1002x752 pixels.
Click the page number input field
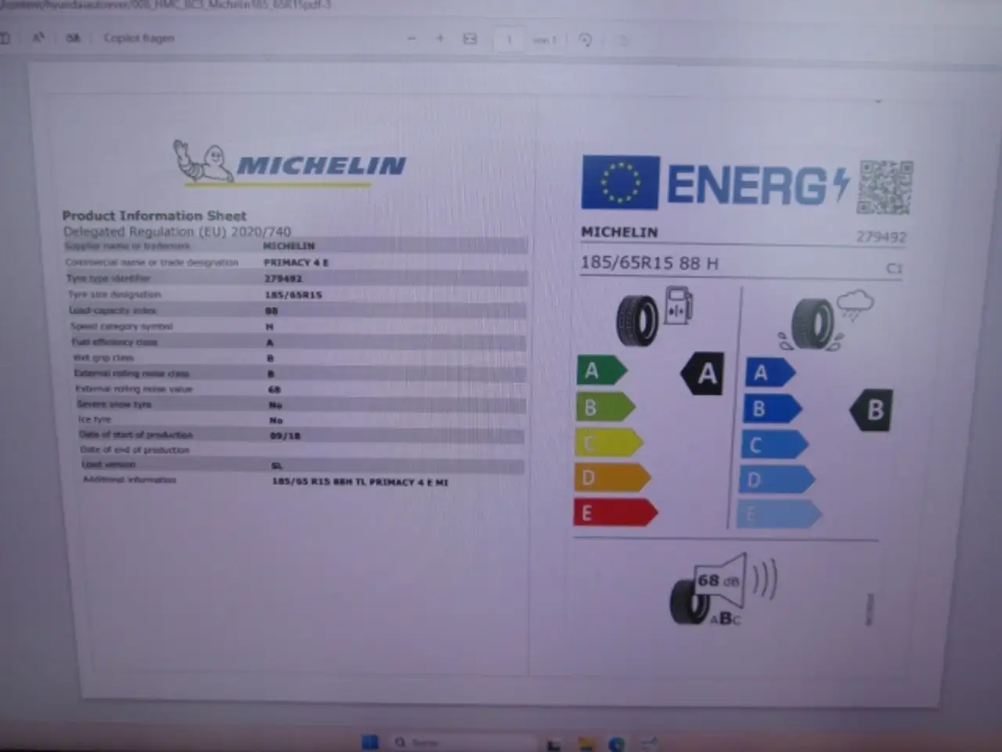click(509, 39)
